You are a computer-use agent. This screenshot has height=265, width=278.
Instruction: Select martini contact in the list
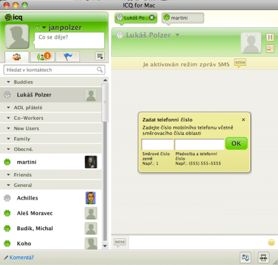click(x=51, y=162)
